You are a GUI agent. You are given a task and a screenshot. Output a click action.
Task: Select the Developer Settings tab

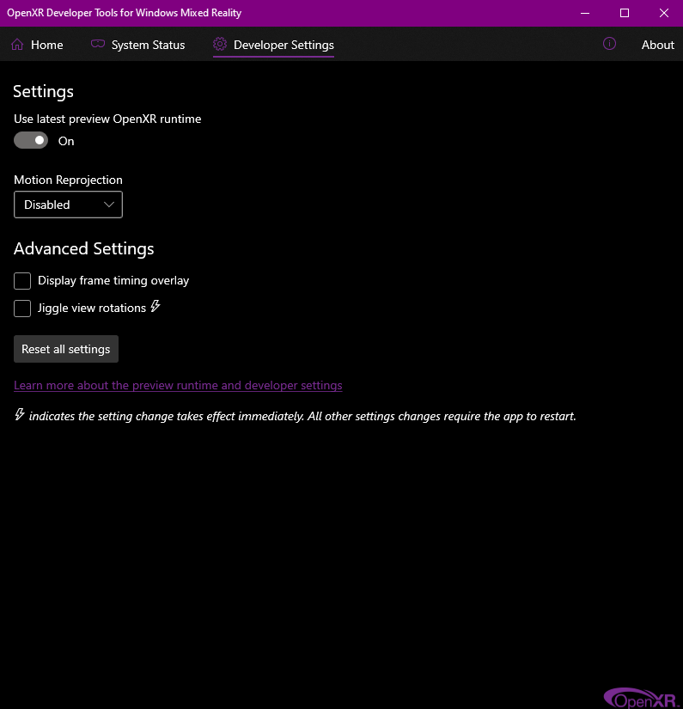[x=273, y=45]
